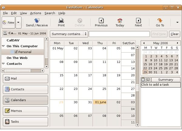Go to Previous period in toolbar
The image size is (182, 131).
[x=101, y=22]
